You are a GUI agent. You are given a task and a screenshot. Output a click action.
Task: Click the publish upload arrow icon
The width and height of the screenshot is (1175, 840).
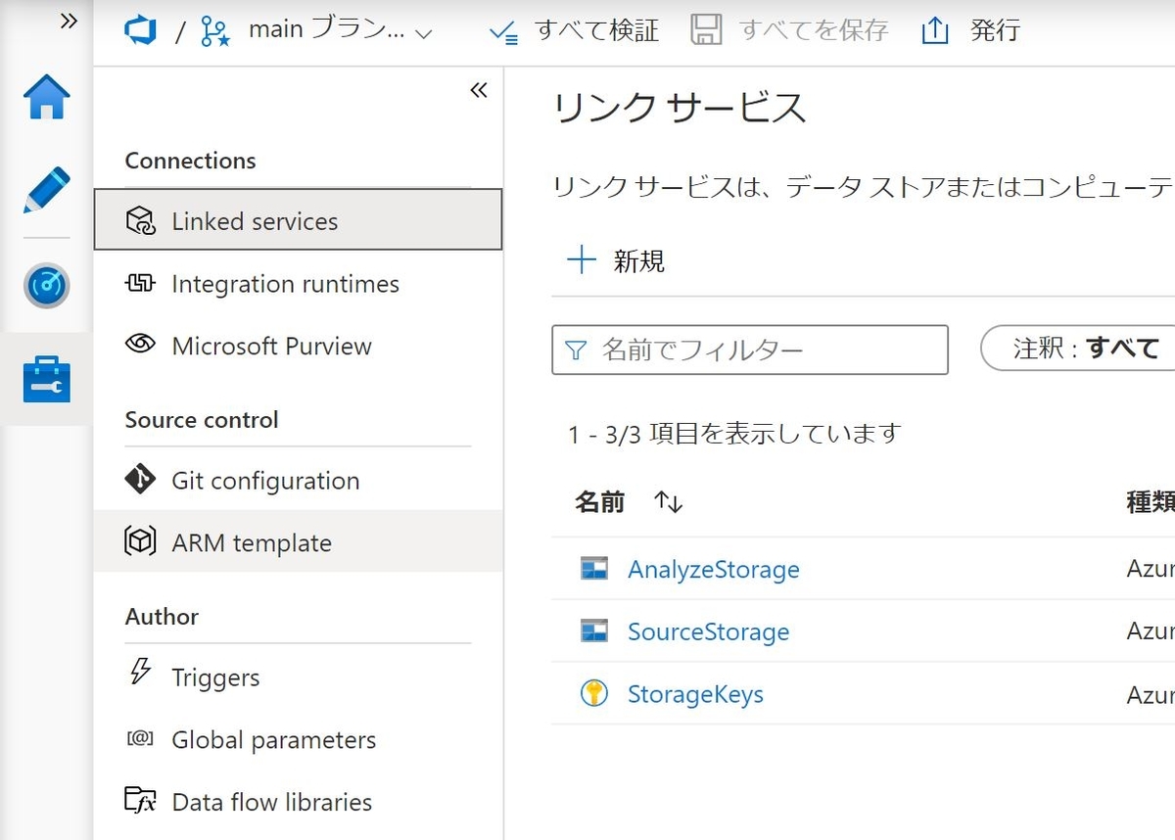click(935, 31)
